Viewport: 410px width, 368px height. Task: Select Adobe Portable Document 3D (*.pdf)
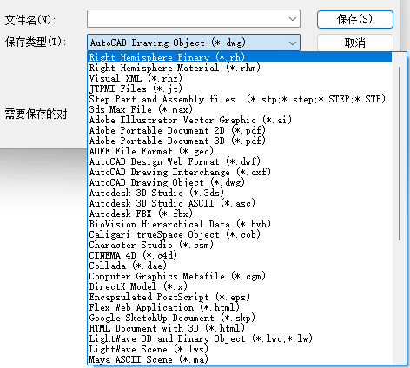(x=241, y=141)
